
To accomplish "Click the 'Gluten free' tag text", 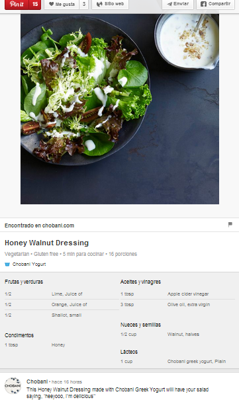I will pos(46,254).
